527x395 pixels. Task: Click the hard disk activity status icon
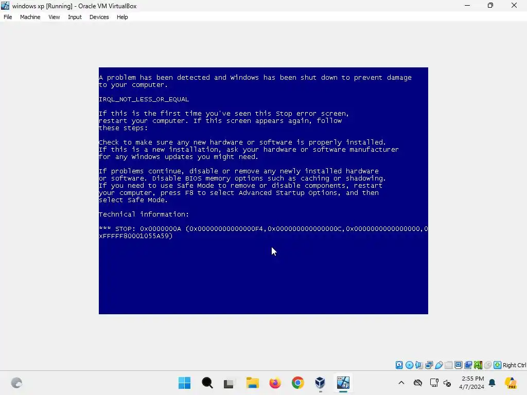tap(399, 365)
